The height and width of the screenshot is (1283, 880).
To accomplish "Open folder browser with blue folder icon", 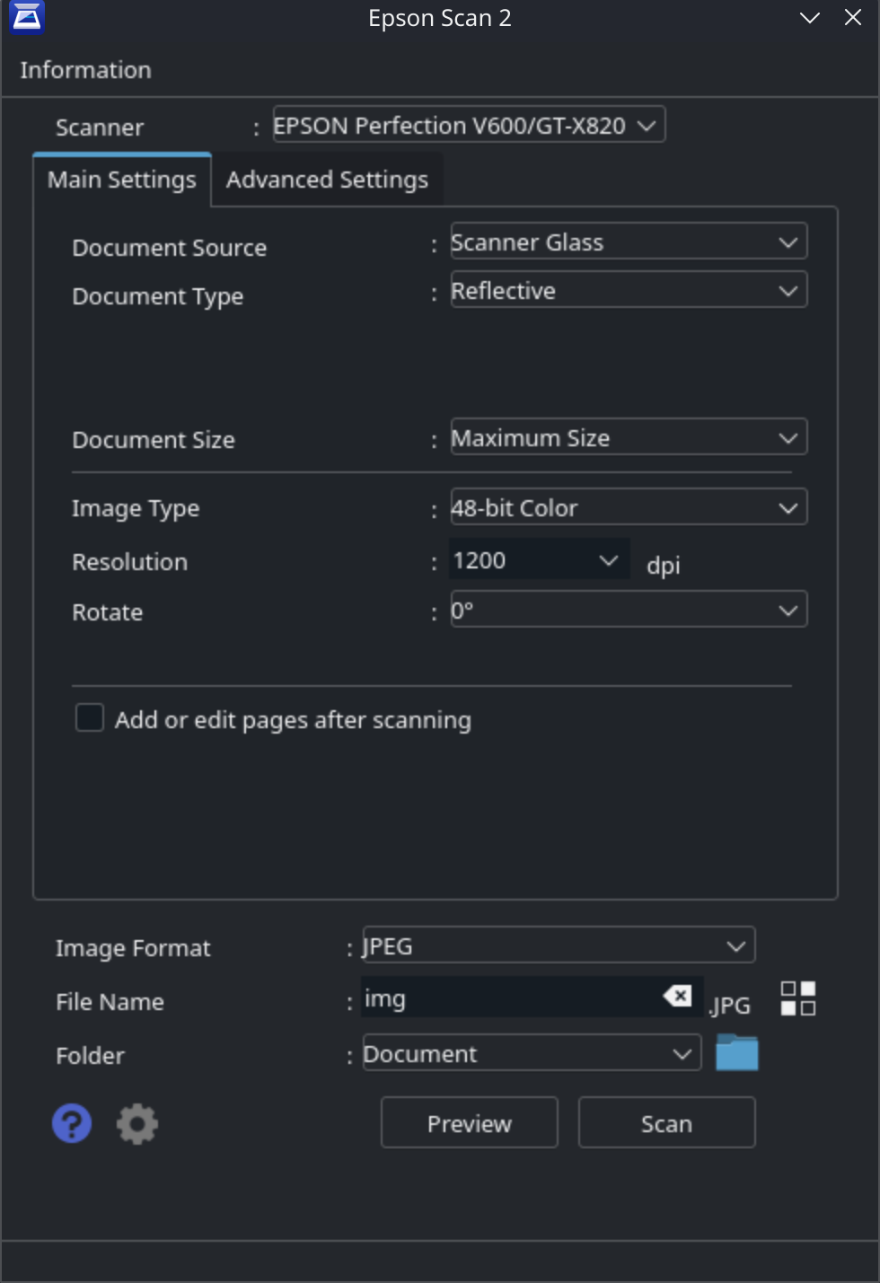I will [x=737, y=1052].
